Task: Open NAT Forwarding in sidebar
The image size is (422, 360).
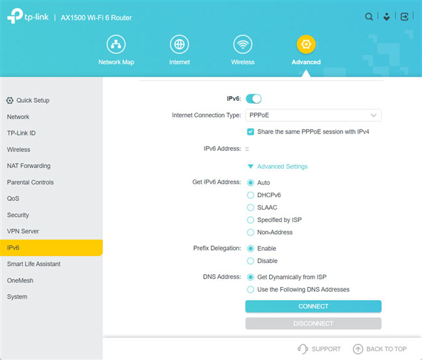Action: pos(29,166)
